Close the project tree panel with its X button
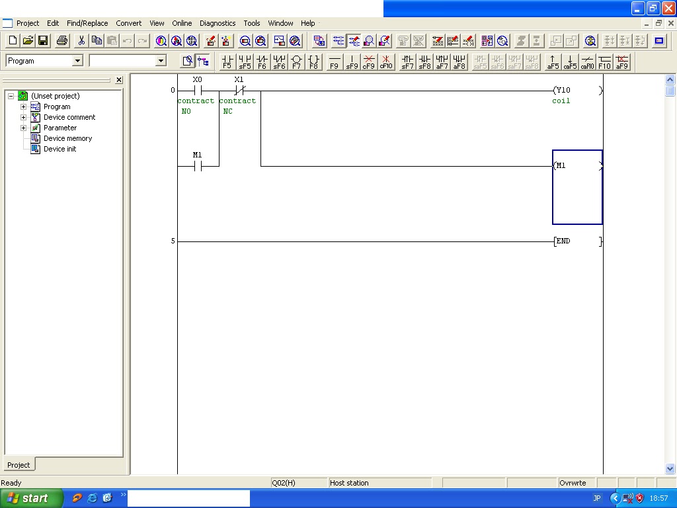The image size is (677, 508). (x=119, y=80)
